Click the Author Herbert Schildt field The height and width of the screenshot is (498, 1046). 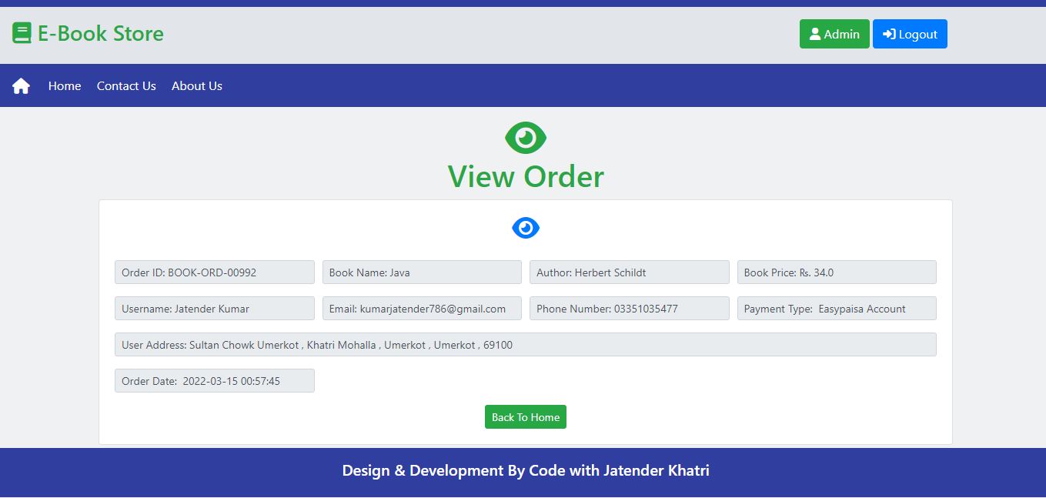629,272
